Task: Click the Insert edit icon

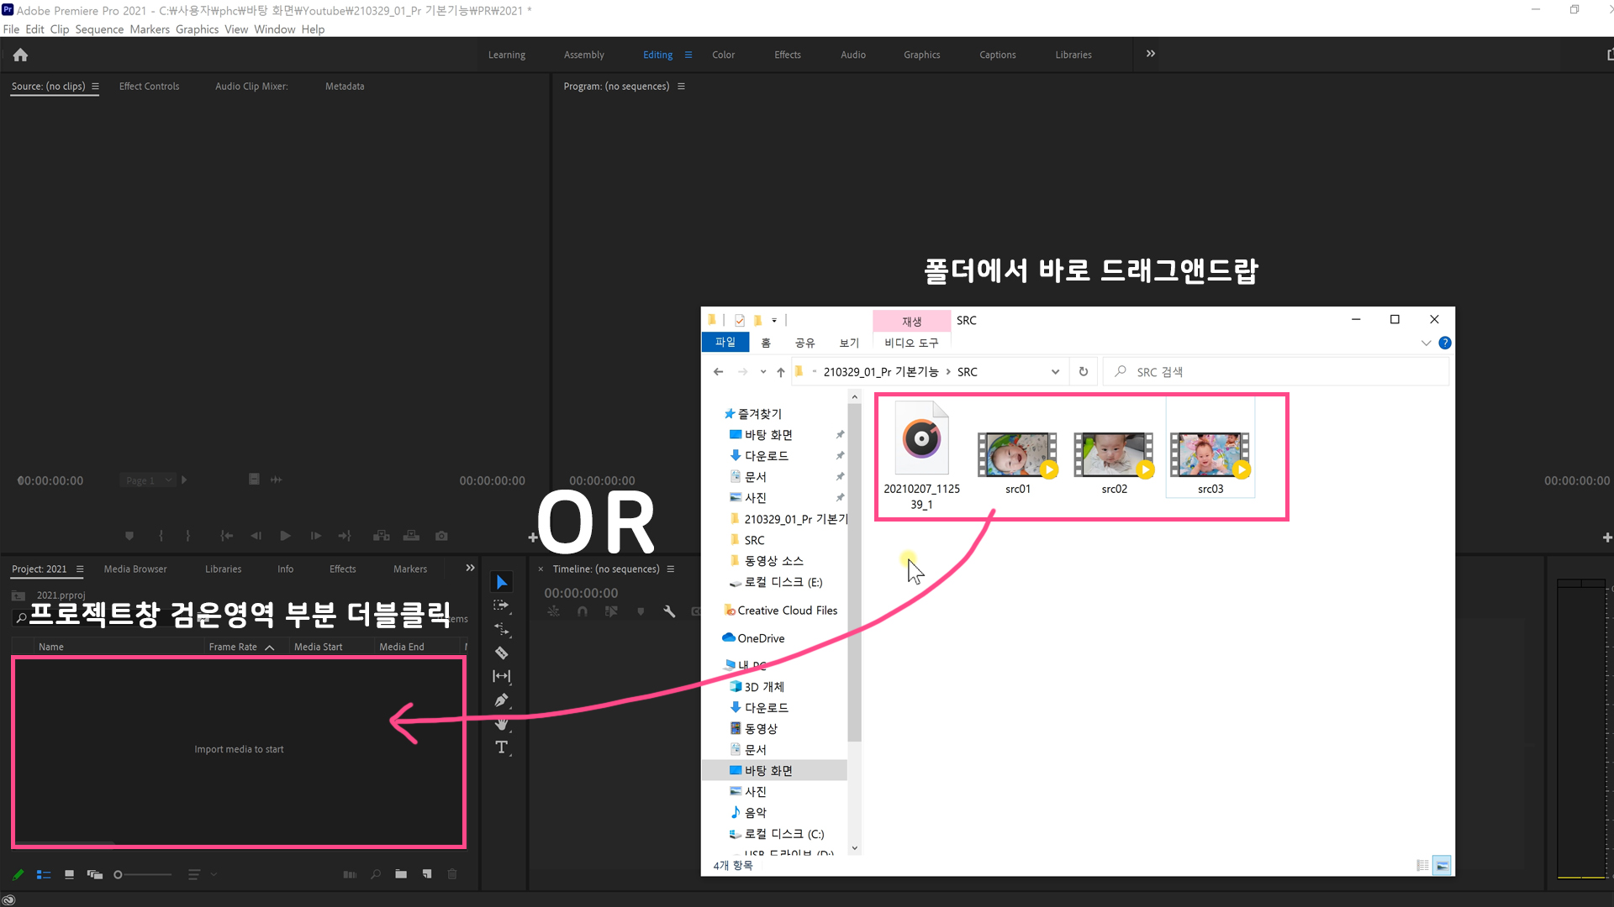Action: tap(381, 536)
